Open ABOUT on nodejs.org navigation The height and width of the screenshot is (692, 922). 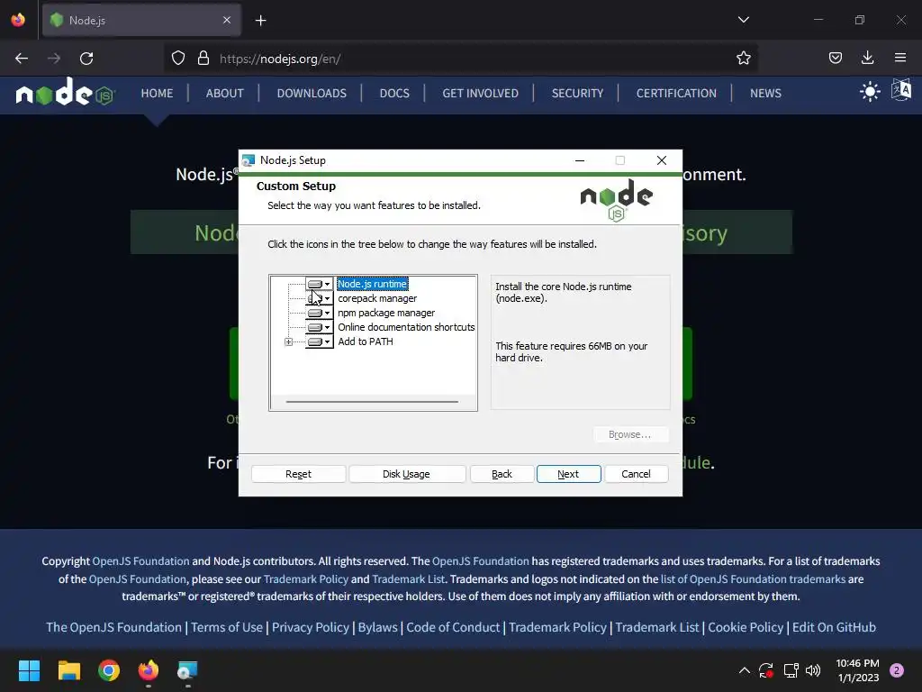tap(224, 94)
